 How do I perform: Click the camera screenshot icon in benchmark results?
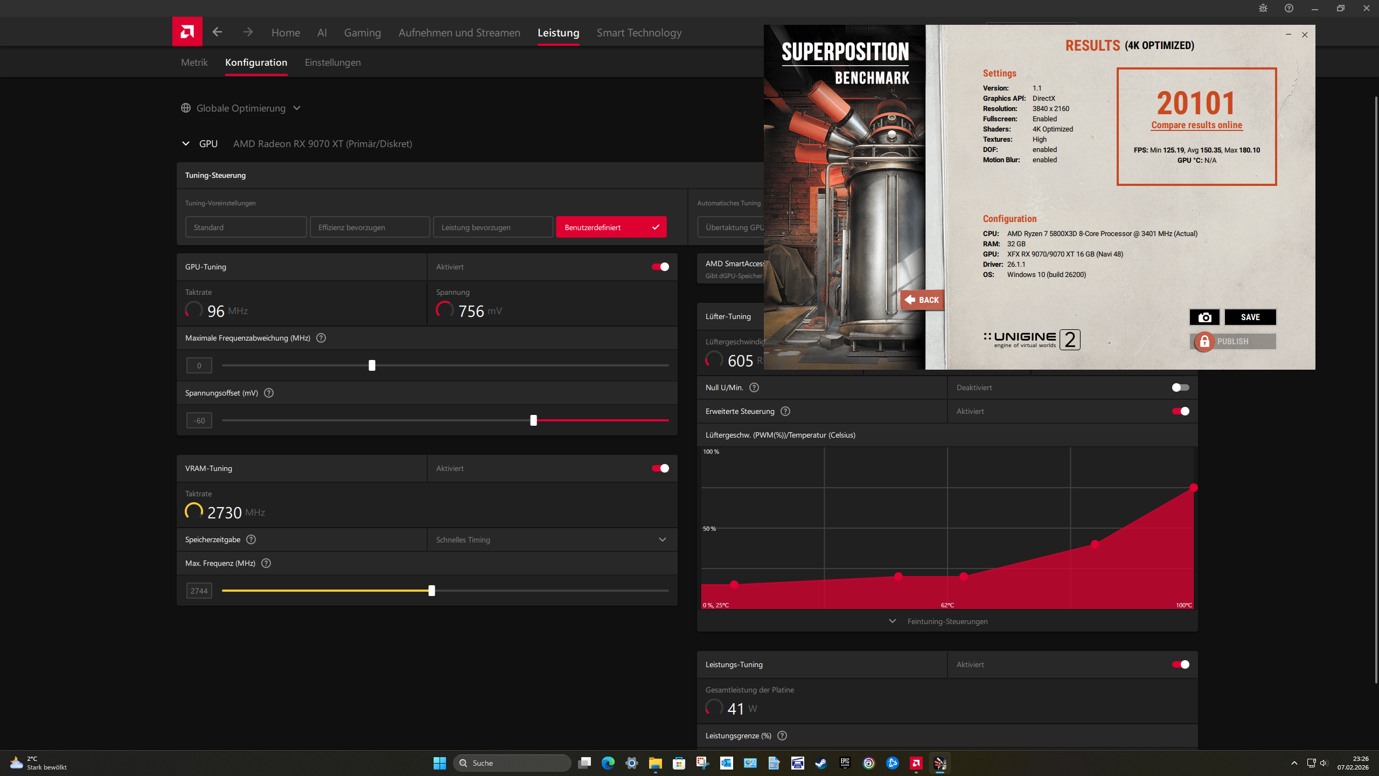coord(1205,317)
